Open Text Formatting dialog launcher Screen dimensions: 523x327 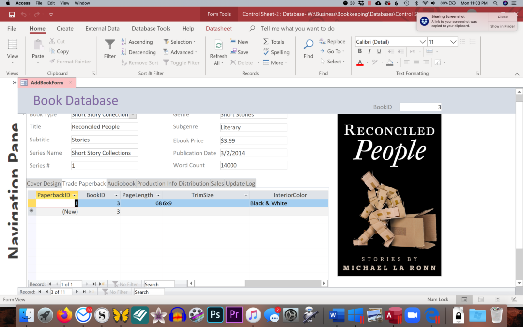point(477,74)
